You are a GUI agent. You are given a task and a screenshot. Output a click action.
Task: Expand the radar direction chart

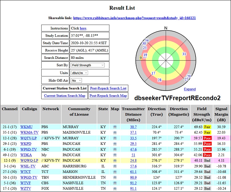pos(190,89)
